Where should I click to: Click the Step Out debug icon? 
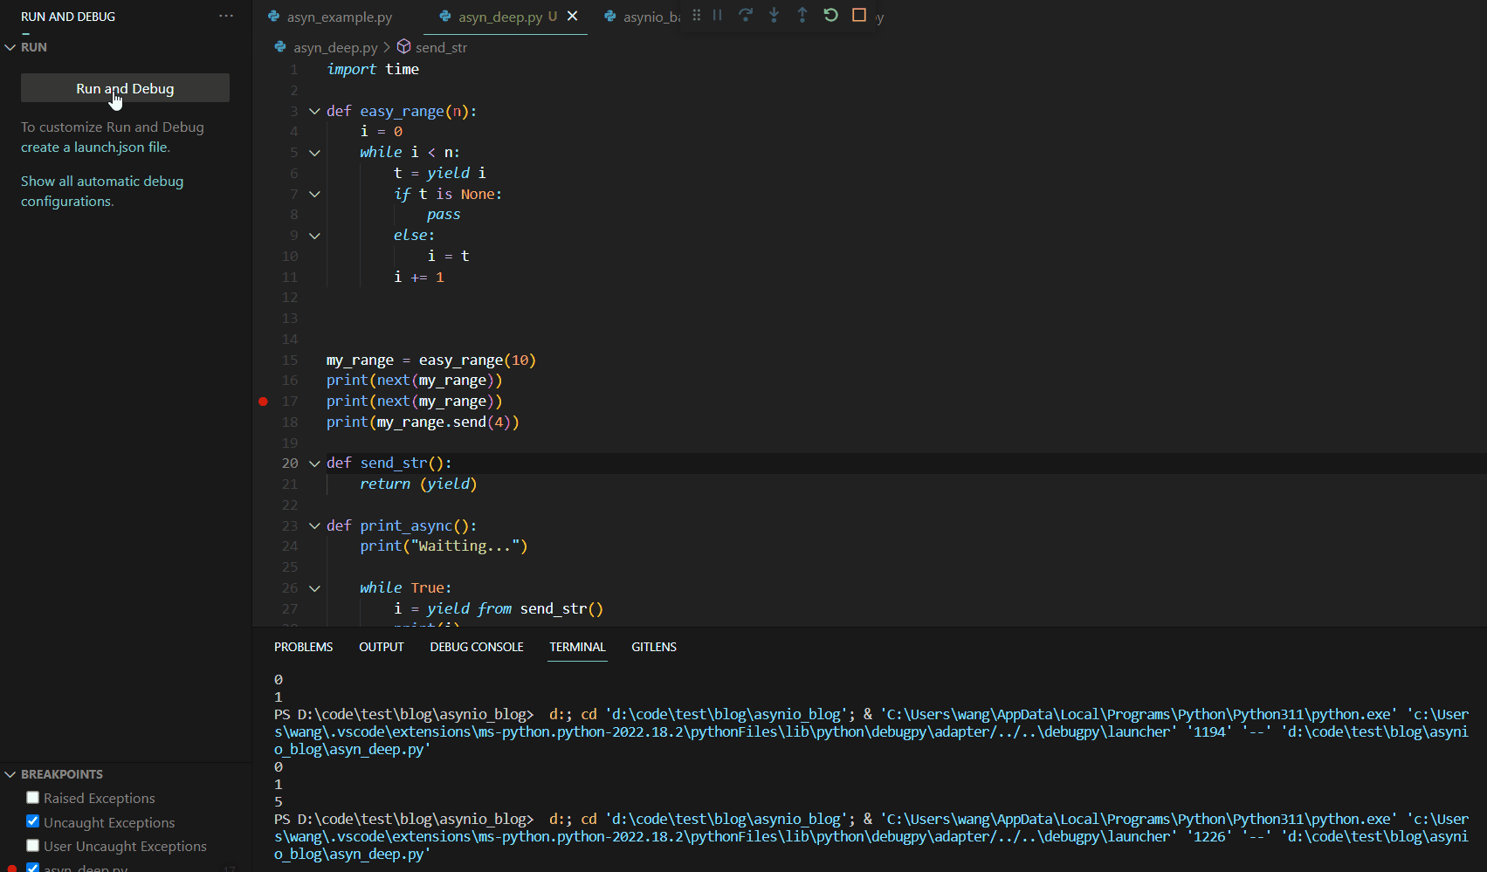click(x=802, y=15)
